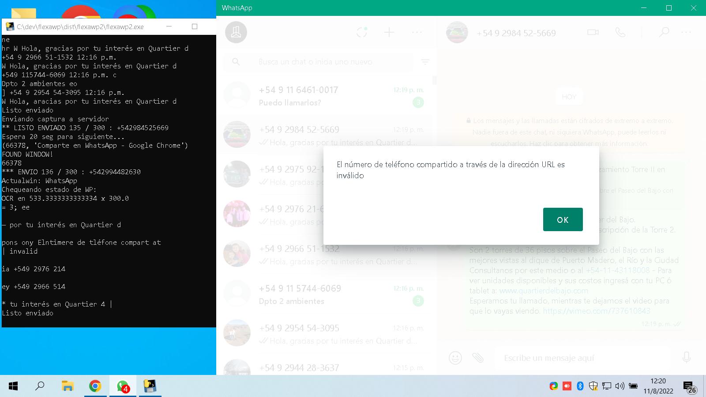Open the Windows Start menu
Image resolution: width=706 pixels, height=397 pixels.
(x=13, y=386)
